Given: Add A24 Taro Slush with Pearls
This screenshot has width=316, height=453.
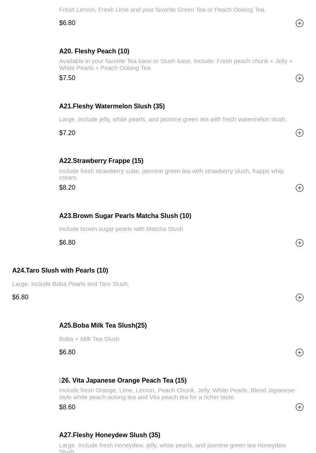Looking at the screenshot, I should coord(299,298).
